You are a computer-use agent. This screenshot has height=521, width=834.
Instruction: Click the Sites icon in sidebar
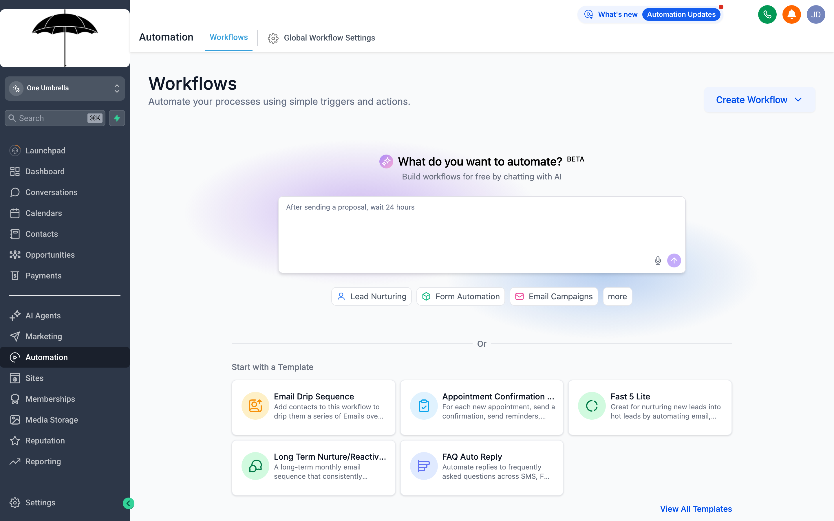[x=15, y=378]
